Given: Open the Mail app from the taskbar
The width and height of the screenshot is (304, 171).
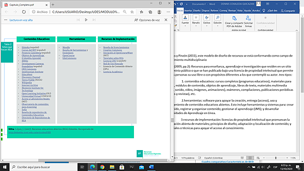Looking at the screenshot, I should pos(142,167).
